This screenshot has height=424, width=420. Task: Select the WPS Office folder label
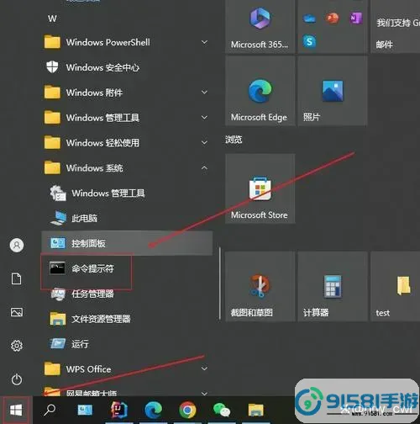click(88, 369)
